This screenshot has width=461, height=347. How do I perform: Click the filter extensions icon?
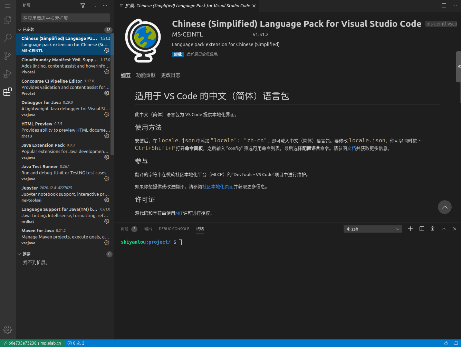click(x=83, y=6)
